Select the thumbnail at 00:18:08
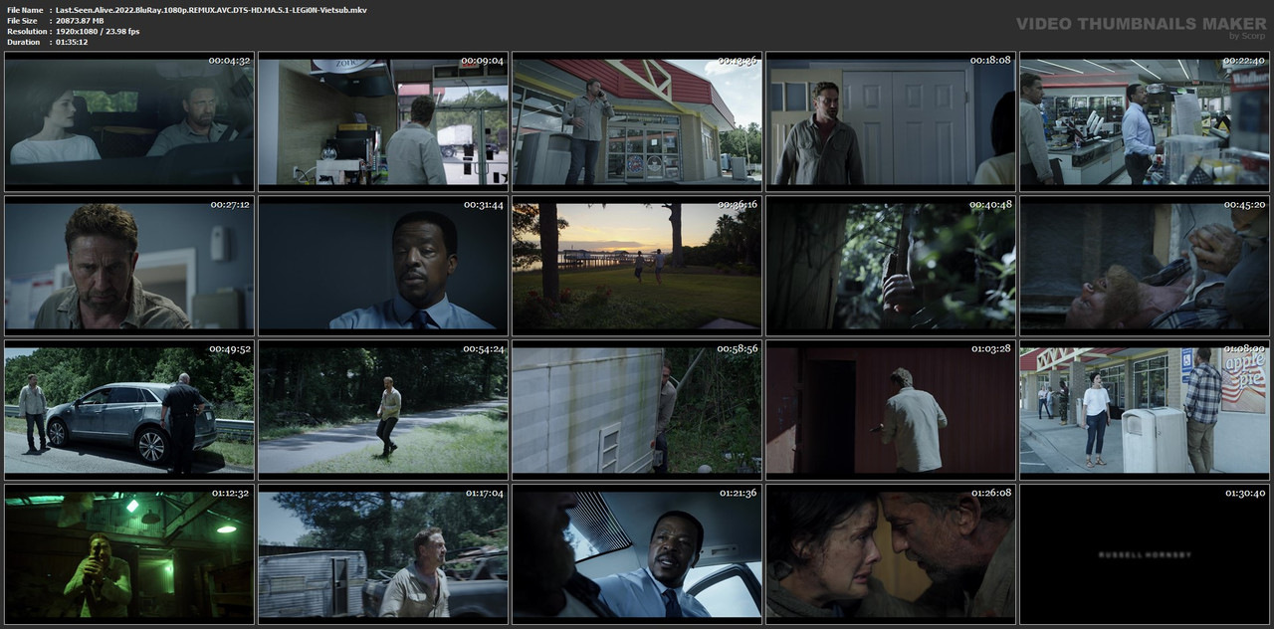1274x629 pixels. click(x=891, y=121)
